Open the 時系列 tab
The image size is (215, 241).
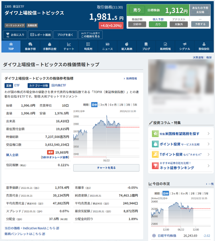tap(88, 47)
